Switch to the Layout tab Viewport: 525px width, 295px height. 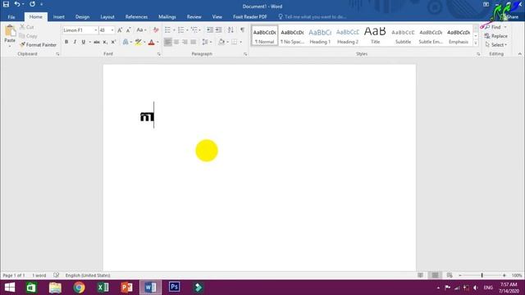click(x=107, y=16)
